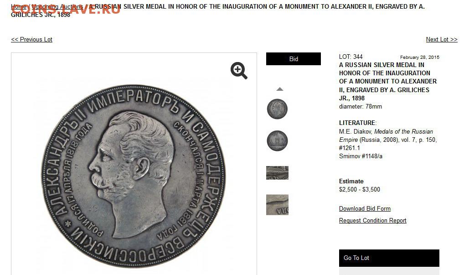
Task: Click the COINS.LAVE.RU watermark logo
Action: [x=66, y=10]
